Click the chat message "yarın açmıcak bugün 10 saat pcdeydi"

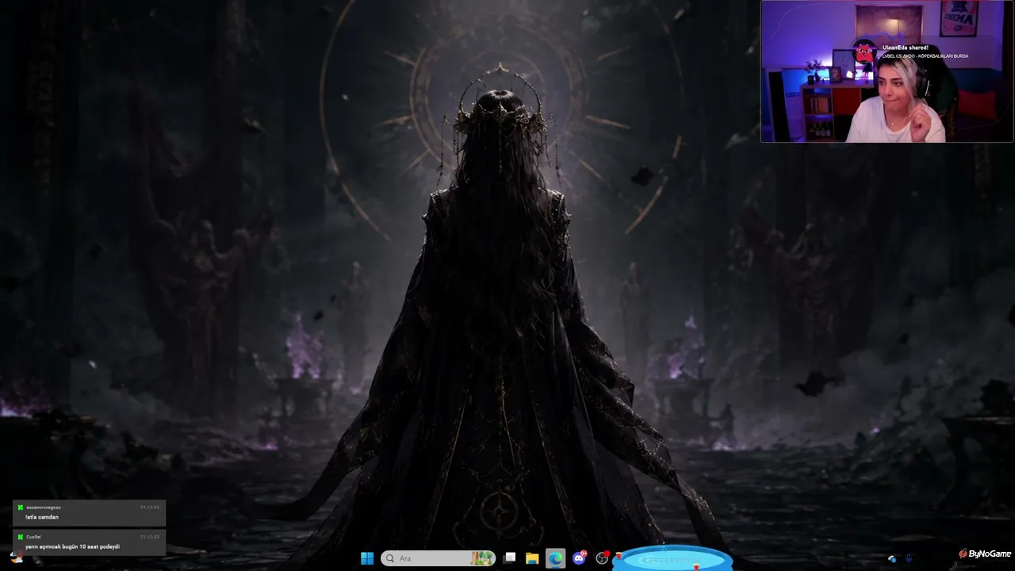point(72,546)
